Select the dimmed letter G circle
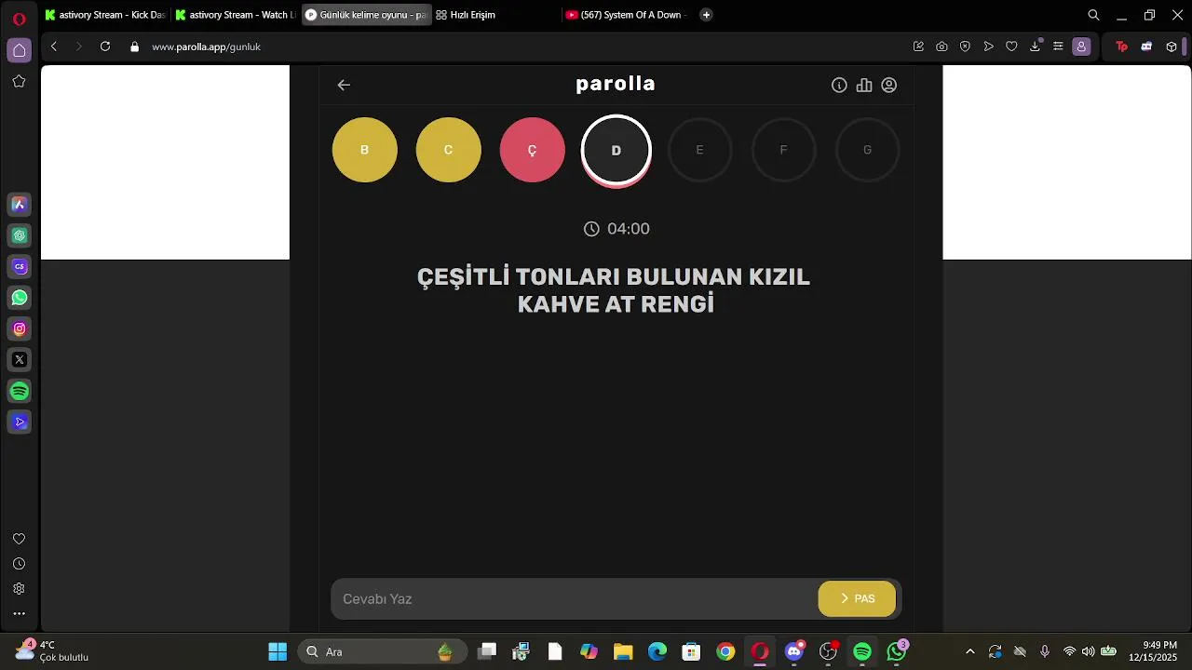This screenshot has height=670, width=1192. 867,150
